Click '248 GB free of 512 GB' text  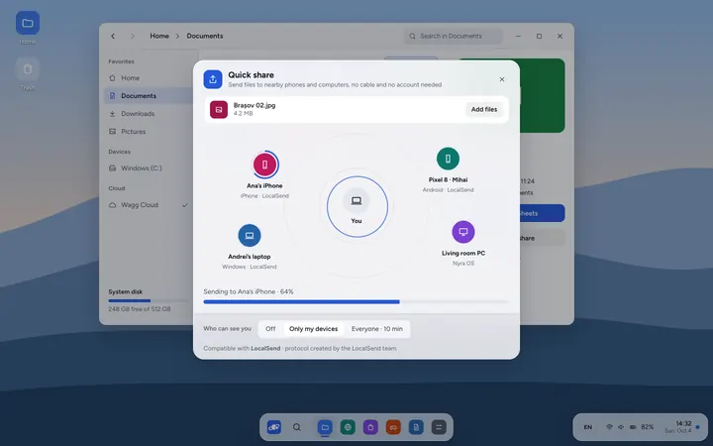coord(140,309)
